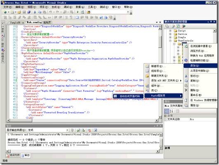Start debugging with green play icon

coord(78,12)
